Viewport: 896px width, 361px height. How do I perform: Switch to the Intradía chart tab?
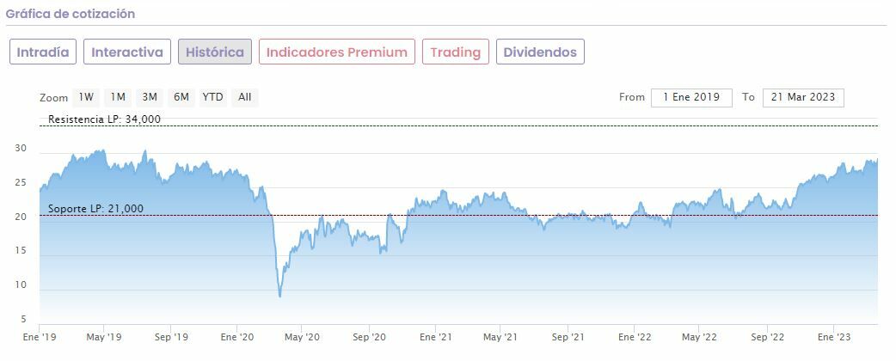(x=43, y=52)
